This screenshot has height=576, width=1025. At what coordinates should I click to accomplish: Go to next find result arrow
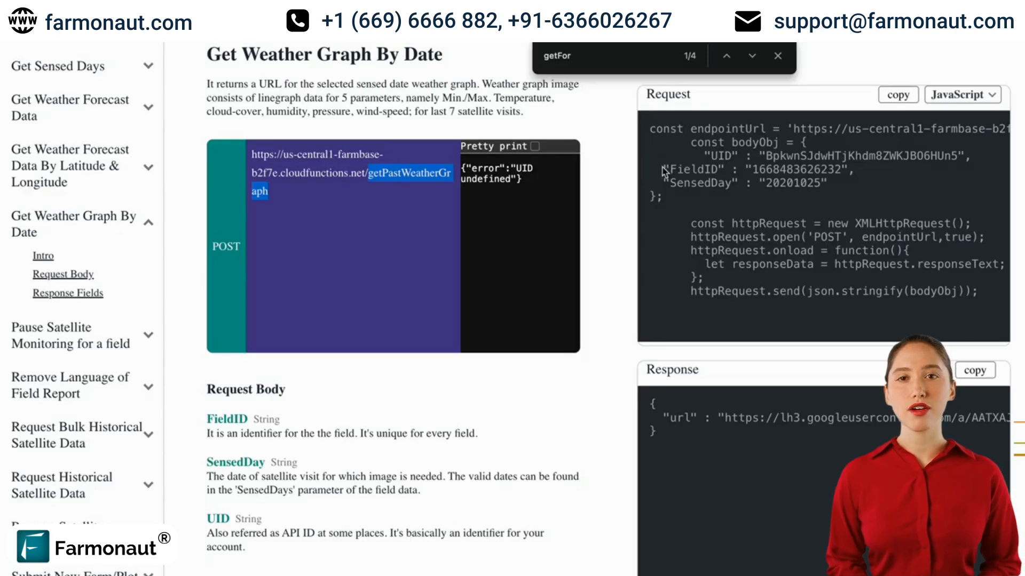tap(752, 56)
